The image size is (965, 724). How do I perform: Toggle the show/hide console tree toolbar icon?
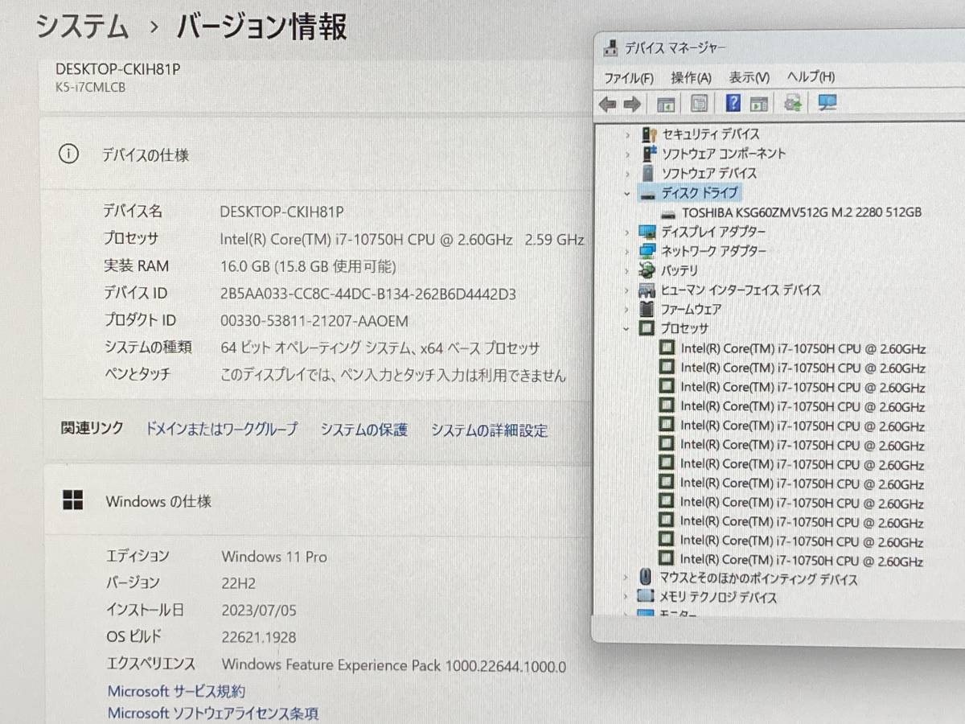point(665,103)
